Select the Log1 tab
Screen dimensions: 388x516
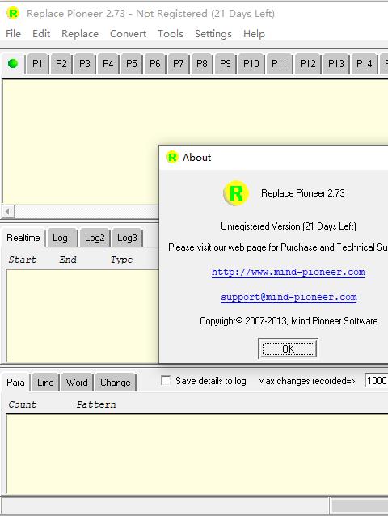coord(61,238)
